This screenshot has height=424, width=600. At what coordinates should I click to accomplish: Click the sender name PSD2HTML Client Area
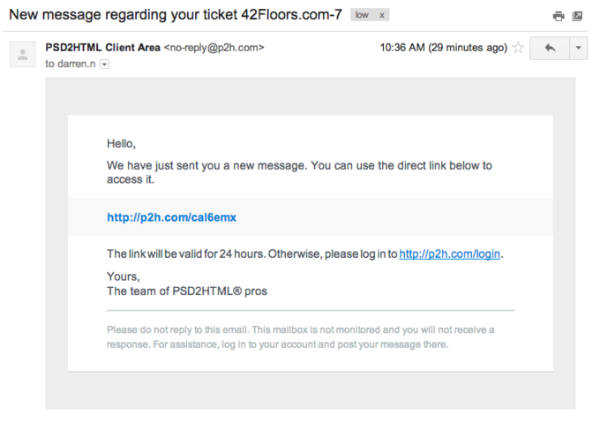click(102, 48)
